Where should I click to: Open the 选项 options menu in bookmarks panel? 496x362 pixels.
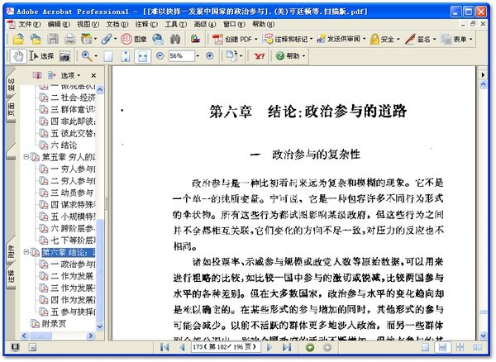[70, 75]
